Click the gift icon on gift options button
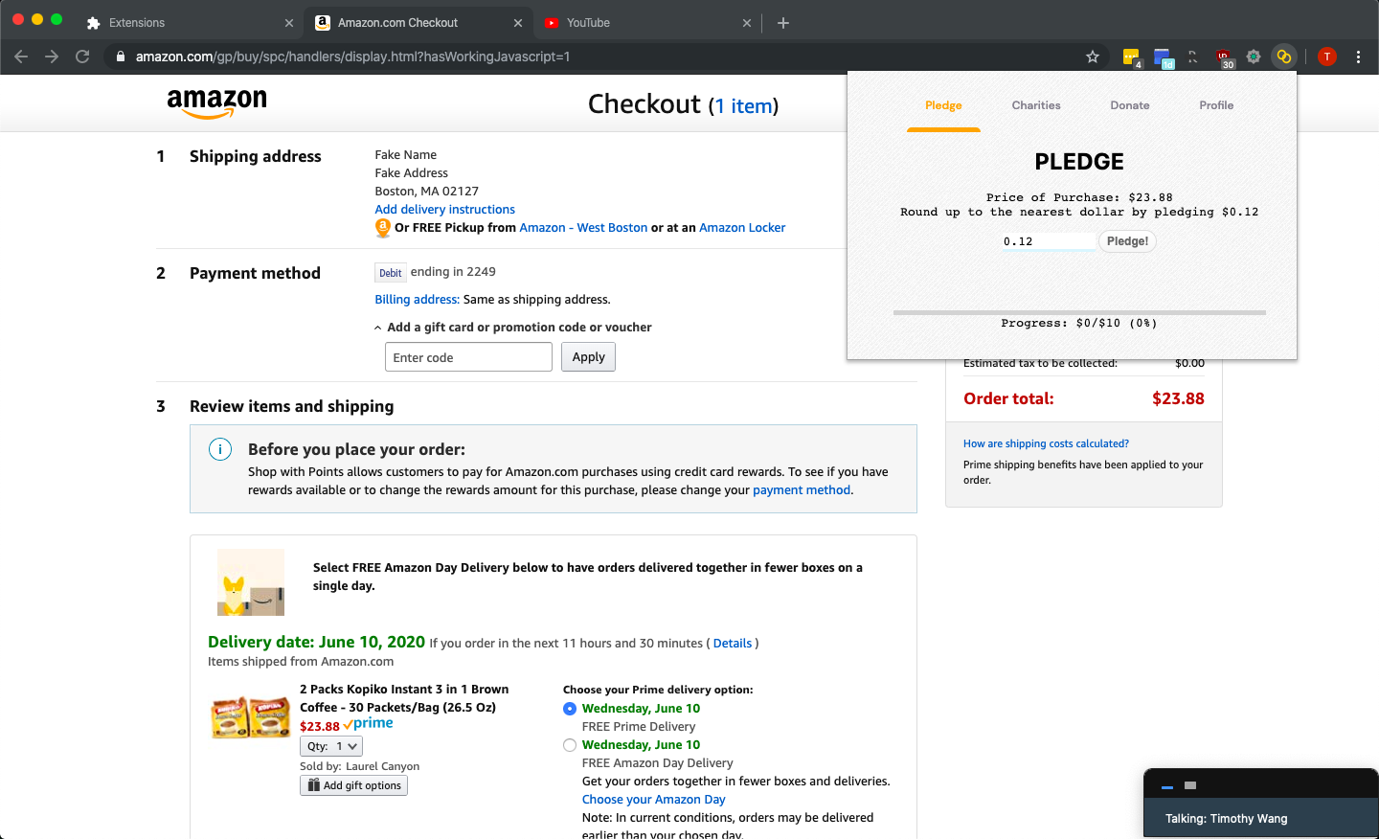The width and height of the screenshot is (1379, 839). click(313, 785)
